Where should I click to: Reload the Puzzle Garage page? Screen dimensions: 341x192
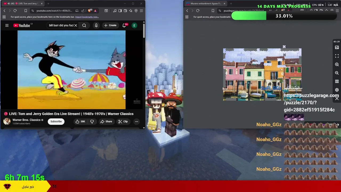pyautogui.click(x=198, y=11)
